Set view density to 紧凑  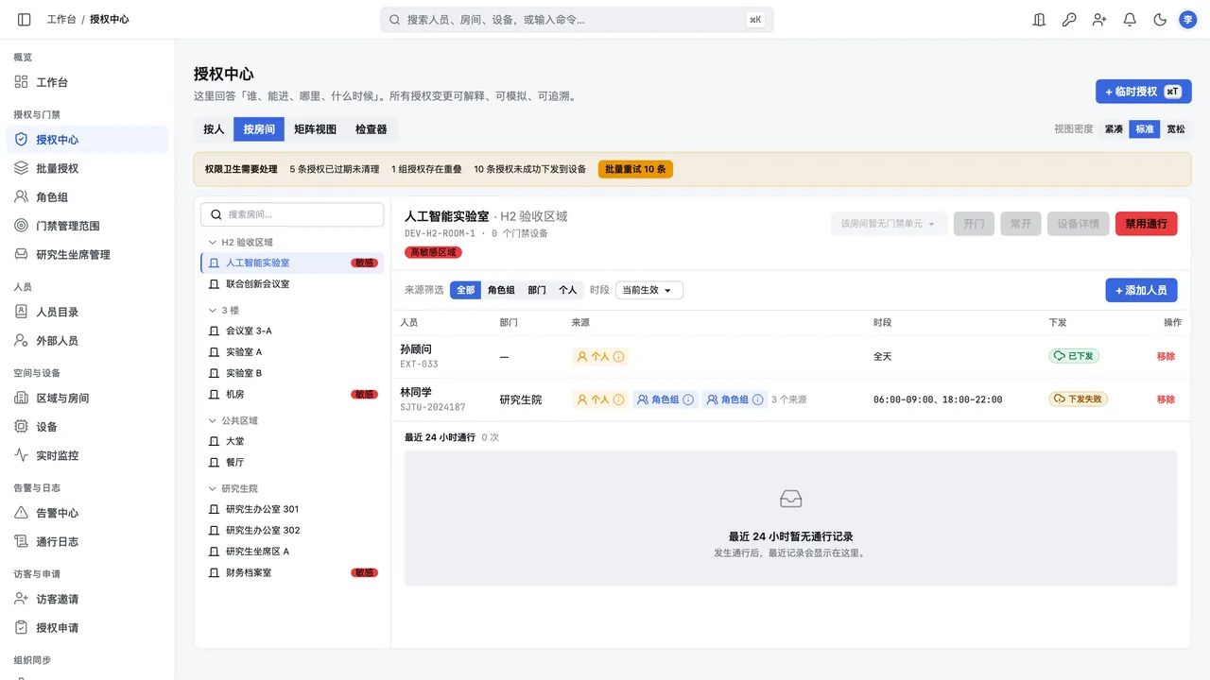point(1114,129)
